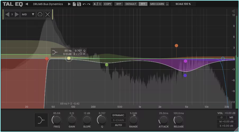Toggle the phase invert Ø button
The height and width of the screenshot is (132, 239).
(x=222, y=117)
